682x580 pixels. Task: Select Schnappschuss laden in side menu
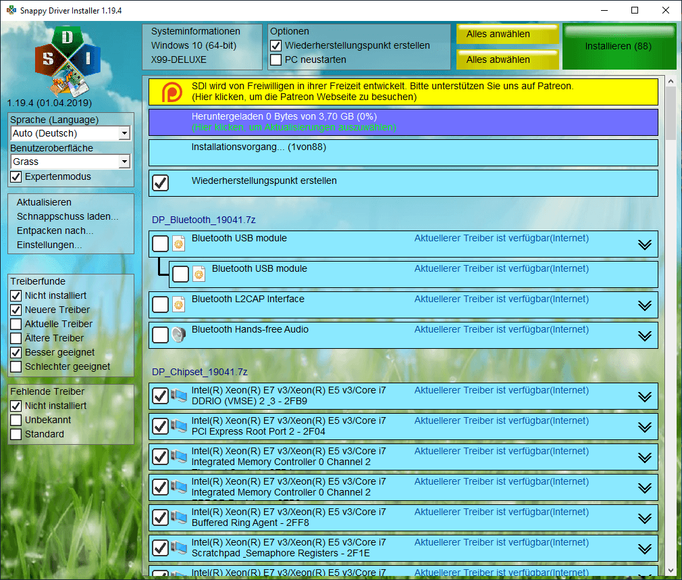(68, 217)
